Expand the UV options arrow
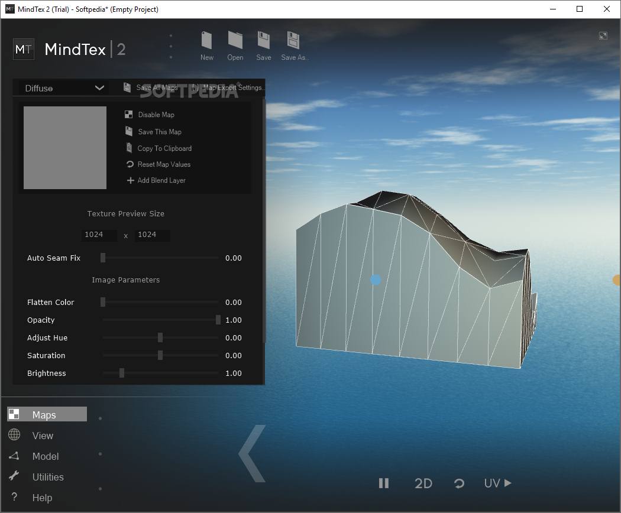This screenshot has width=621, height=513. [x=507, y=483]
